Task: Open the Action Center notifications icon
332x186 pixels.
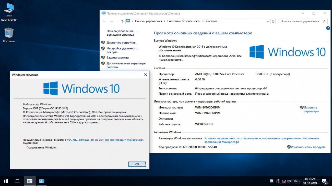Action: (324, 181)
